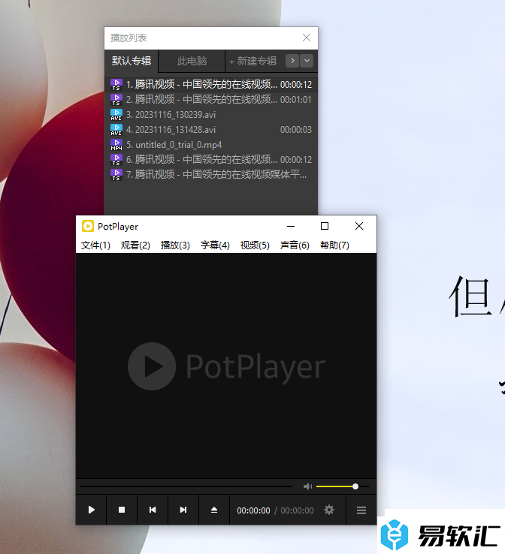
Task: Select playlist item 2 腾讯视频 00:01:01
Action: tap(211, 100)
